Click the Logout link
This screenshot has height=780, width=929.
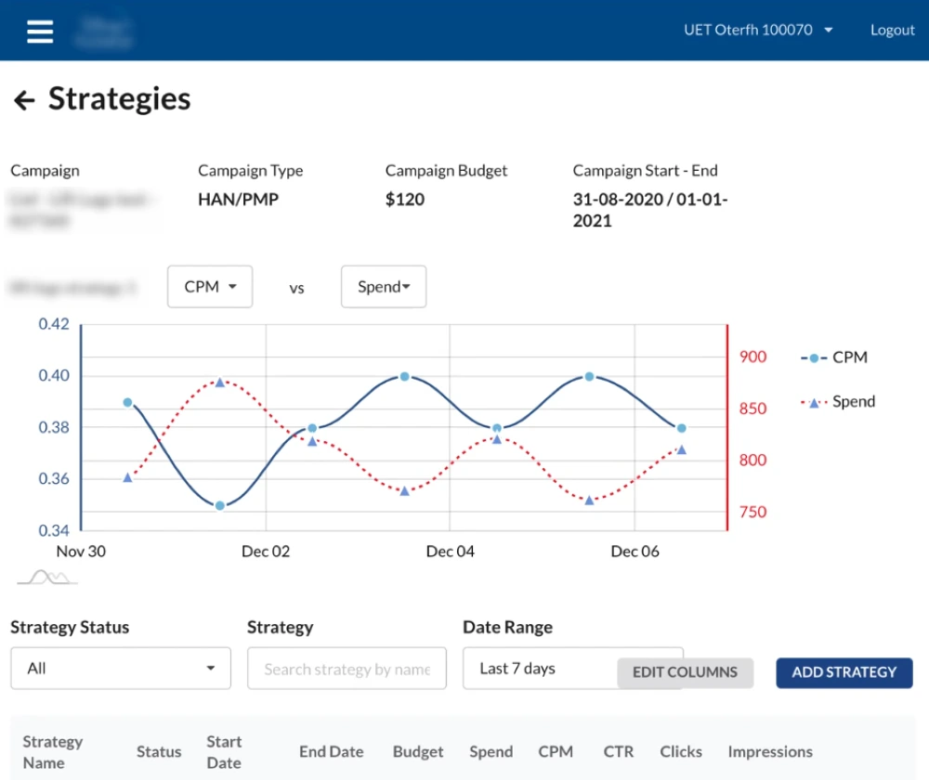[892, 31]
